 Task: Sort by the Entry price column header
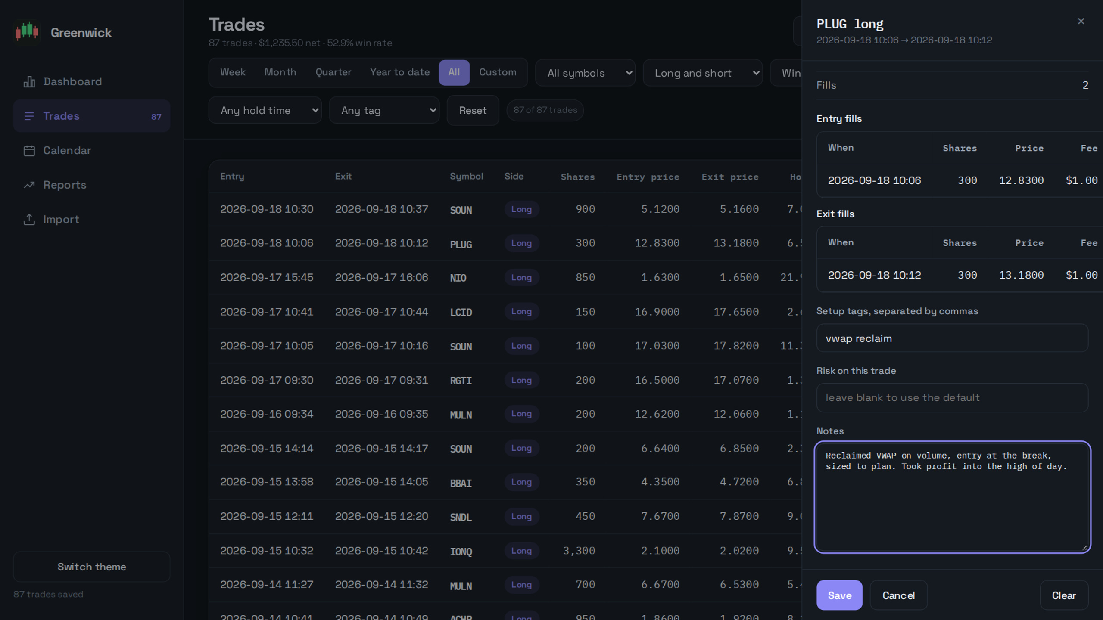click(648, 177)
